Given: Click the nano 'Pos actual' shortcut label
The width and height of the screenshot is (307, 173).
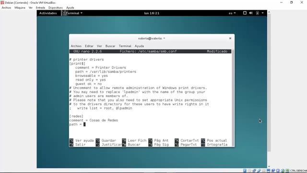Looking at the screenshot, I should click(x=217, y=140).
